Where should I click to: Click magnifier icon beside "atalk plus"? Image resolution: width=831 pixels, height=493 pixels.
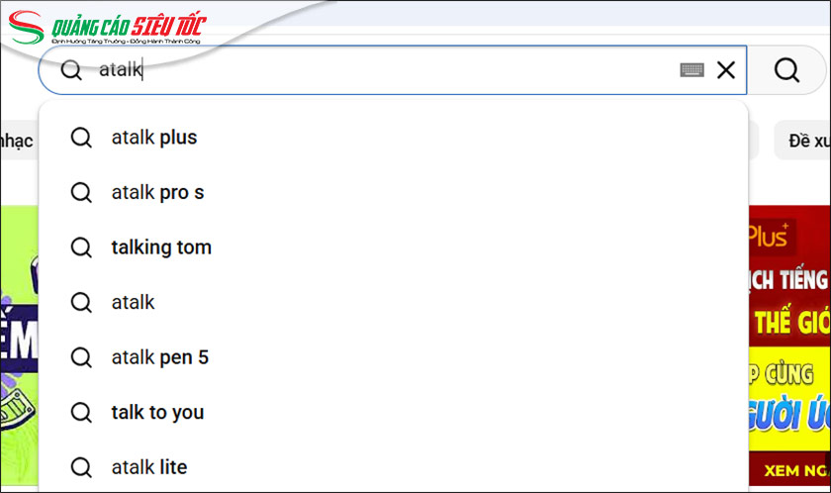[81, 138]
